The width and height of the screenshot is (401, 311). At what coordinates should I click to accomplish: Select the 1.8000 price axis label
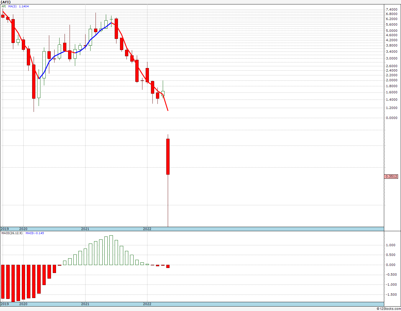(391, 86)
